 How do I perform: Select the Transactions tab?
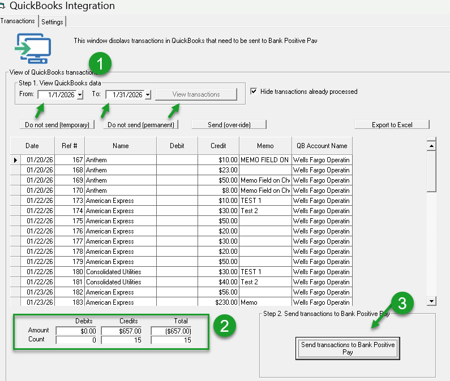pos(18,21)
